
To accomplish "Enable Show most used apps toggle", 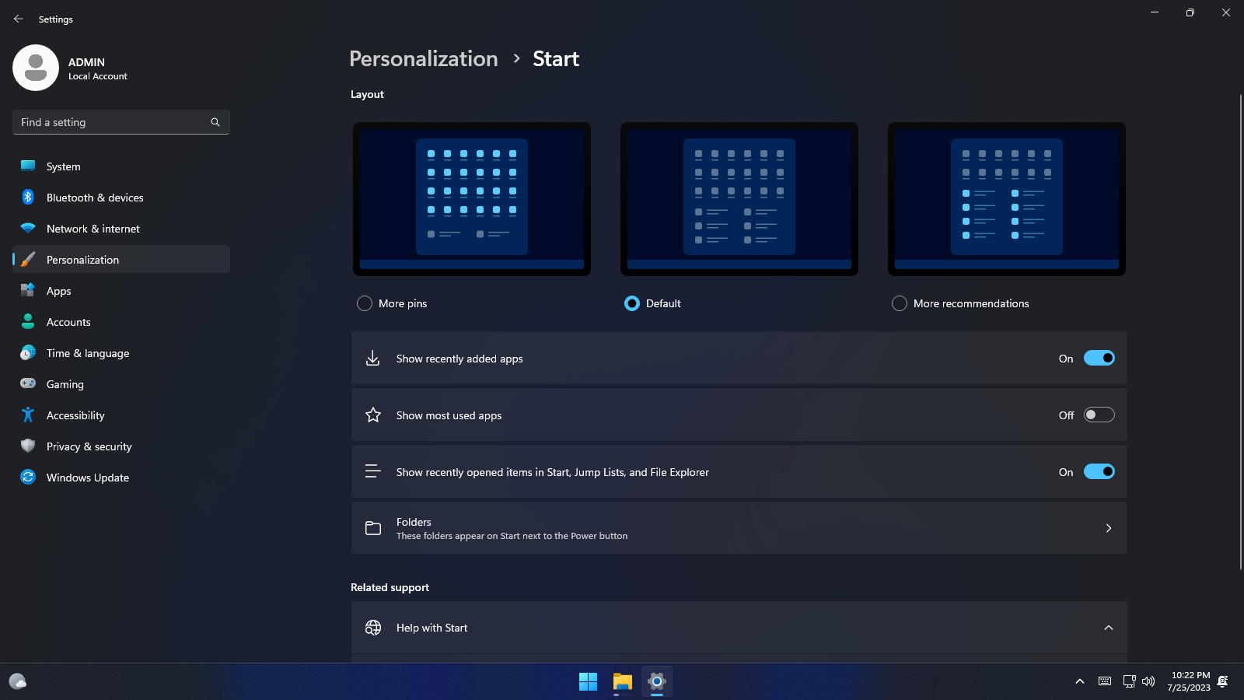I will tap(1099, 415).
